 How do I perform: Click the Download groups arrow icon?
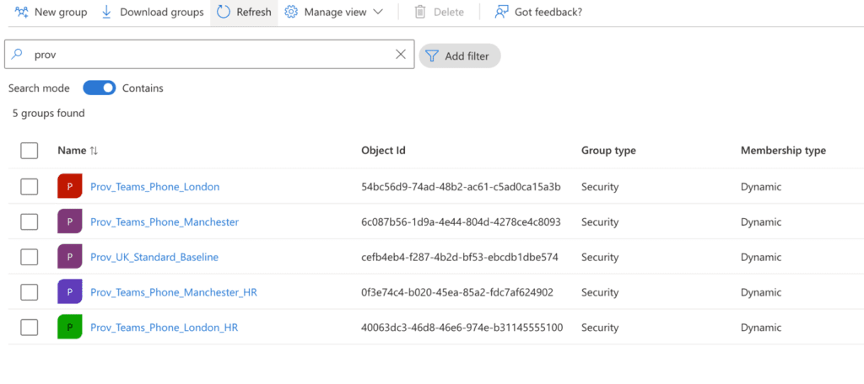(x=107, y=12)
